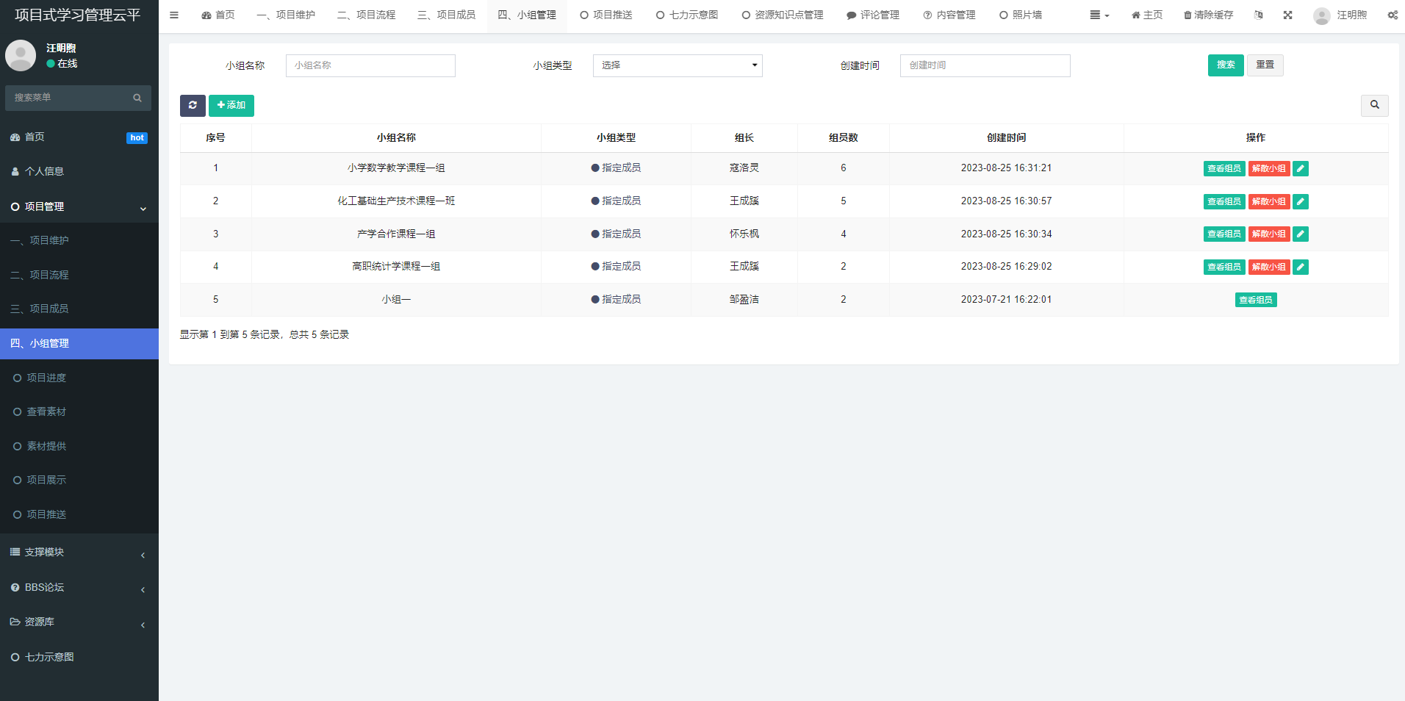Viewport: 1405px width, 701px height.
Task: Click 查看组员 for 小组一 row
Action: pyautogui.click(x=1255, y=300)
